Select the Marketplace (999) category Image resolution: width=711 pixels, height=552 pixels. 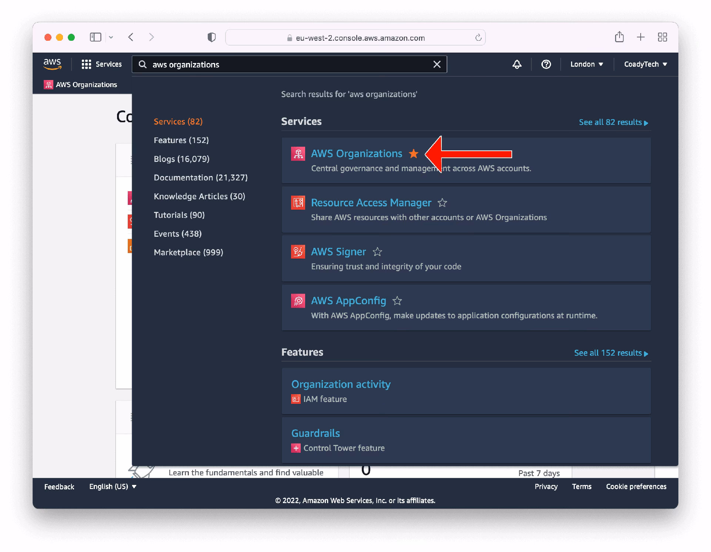(x=188, y=252)
